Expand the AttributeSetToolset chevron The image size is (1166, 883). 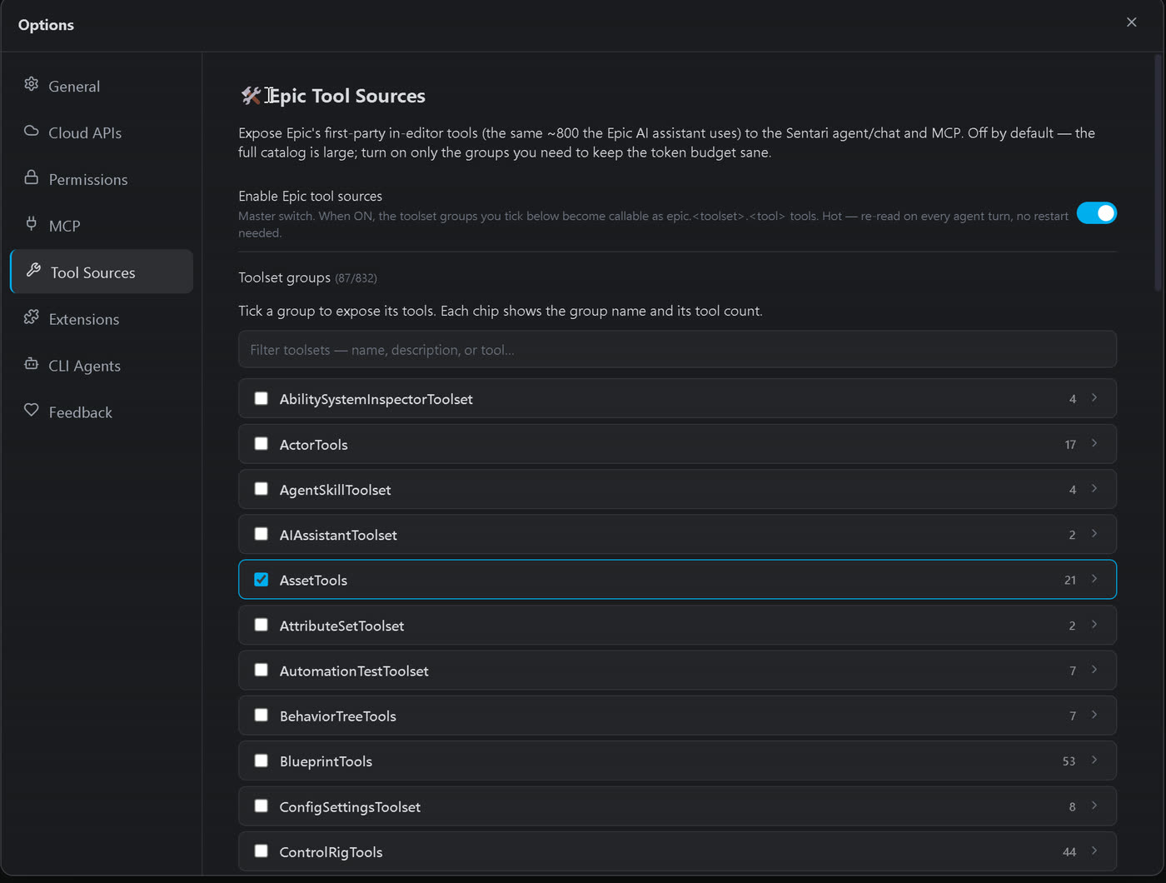click(1094, 625)
